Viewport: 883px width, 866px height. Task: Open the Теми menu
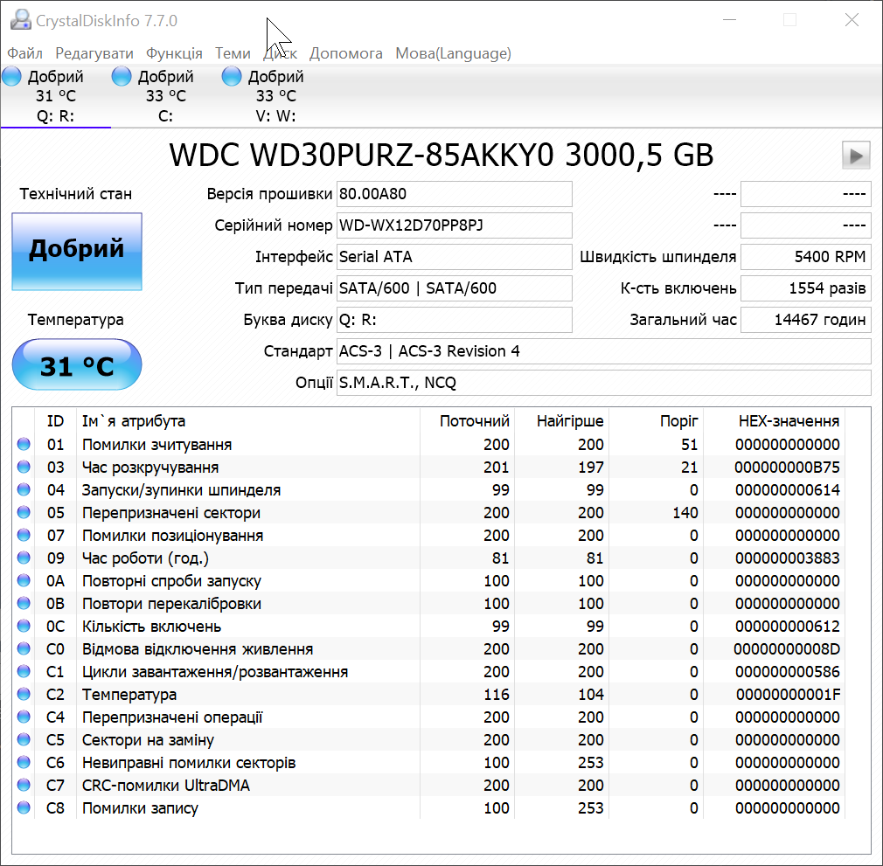[x=233, y=53]
